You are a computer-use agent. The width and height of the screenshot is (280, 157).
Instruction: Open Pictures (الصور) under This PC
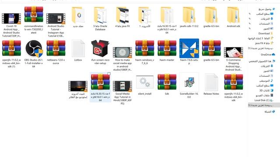pos(268,71)
